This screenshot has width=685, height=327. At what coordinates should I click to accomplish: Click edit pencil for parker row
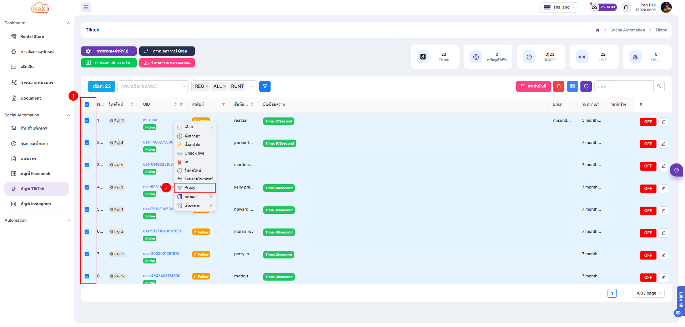[x=664, y=144]
